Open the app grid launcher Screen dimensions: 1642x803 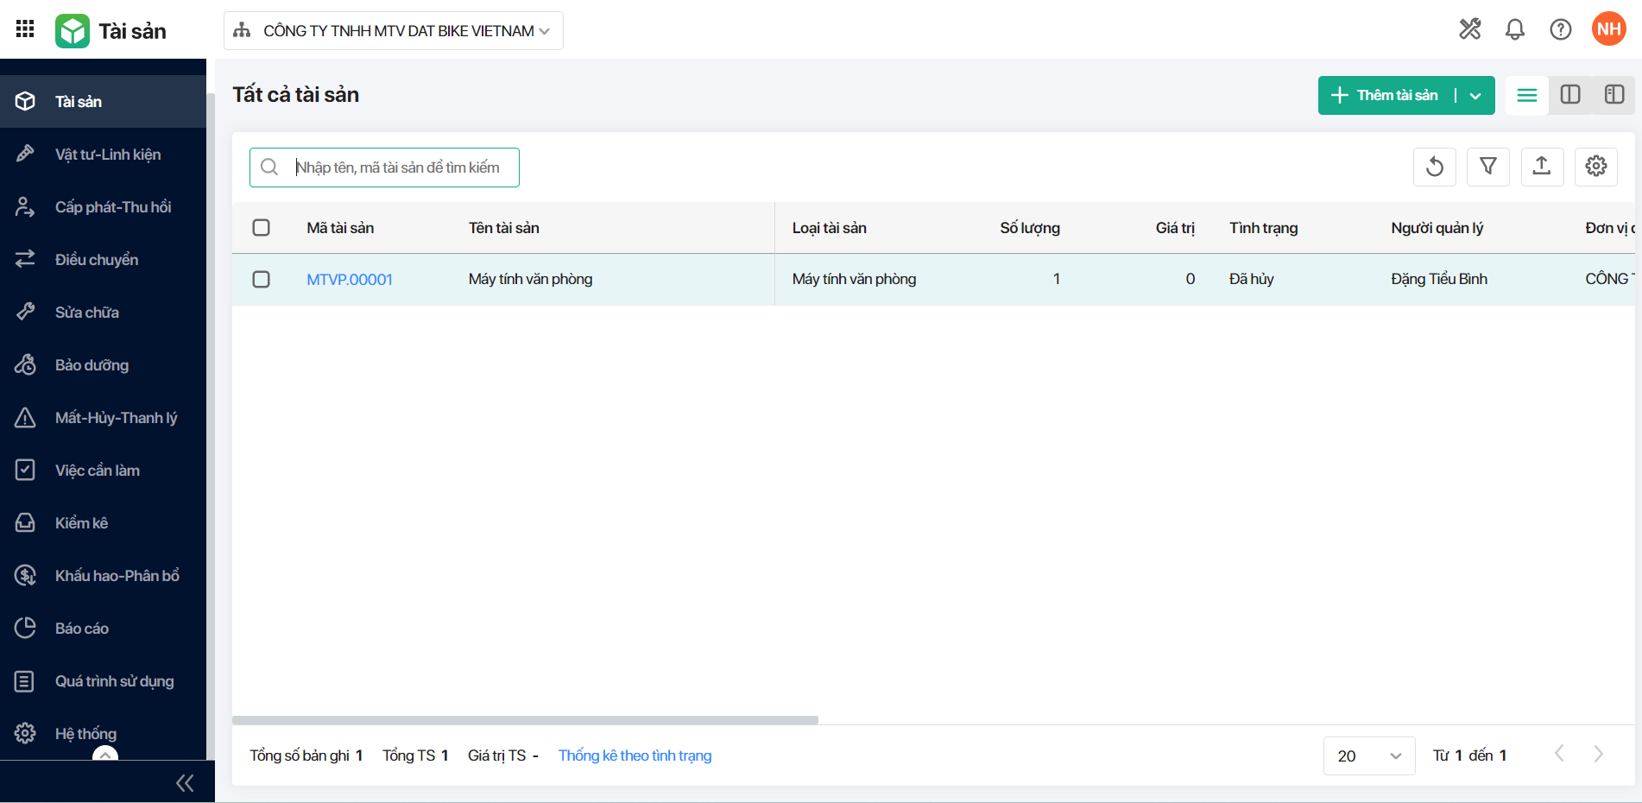(25, 29)
